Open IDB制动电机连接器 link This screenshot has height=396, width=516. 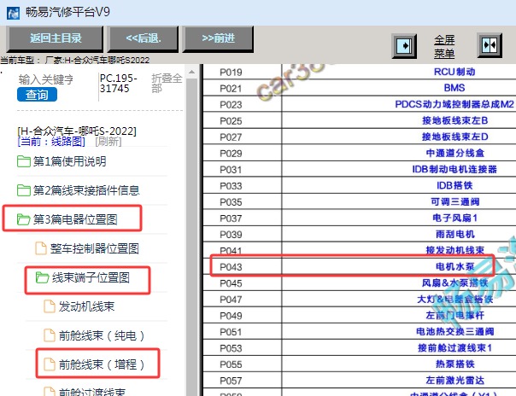pos(454,169)
